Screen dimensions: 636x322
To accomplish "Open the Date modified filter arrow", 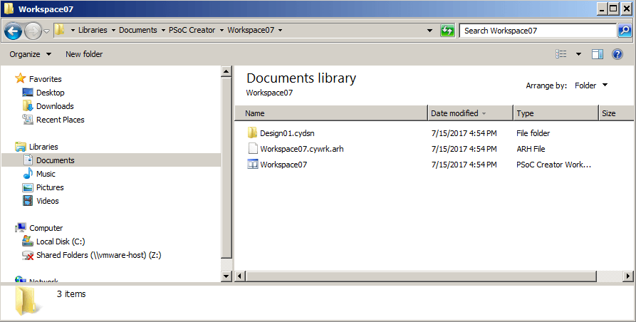I will 484,113.
